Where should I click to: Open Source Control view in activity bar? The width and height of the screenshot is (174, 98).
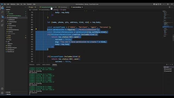tap(2, 16)
